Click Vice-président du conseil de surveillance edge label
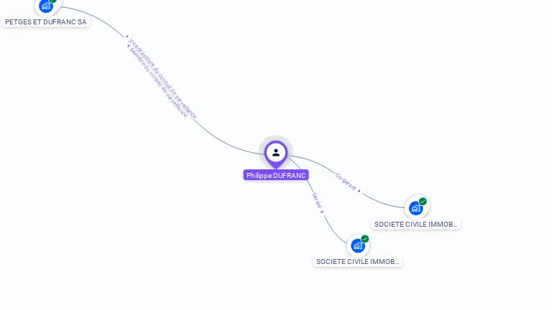Image resolution: width=552 pixels, height=310 pixels. tap(162, 78)
